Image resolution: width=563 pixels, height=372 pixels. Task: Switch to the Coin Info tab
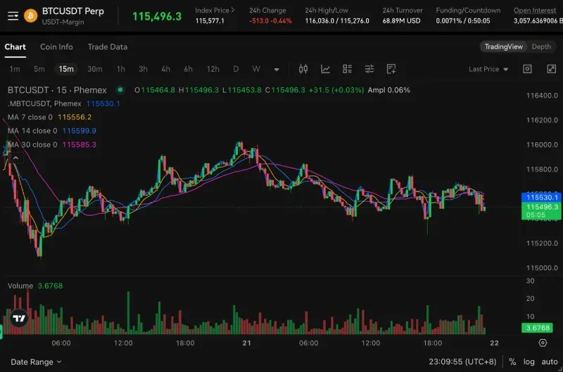[x=56, y=47]
